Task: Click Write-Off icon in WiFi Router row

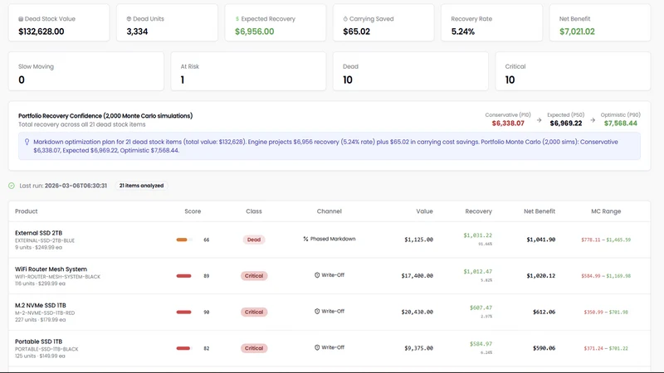Action: coord(317,275)
